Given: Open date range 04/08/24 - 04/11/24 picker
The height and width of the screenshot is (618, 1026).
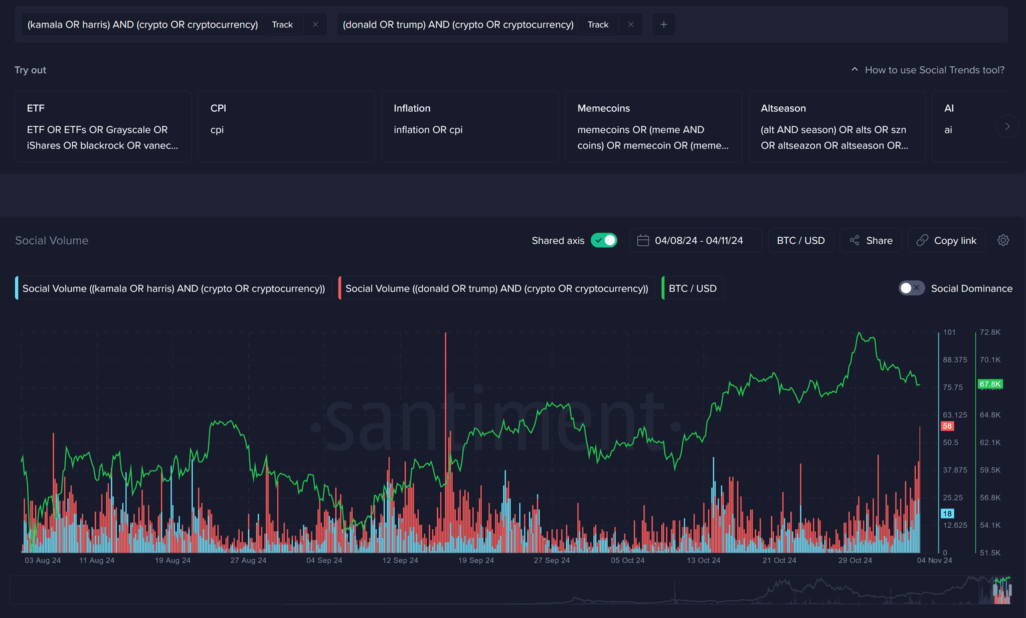Looking at the screenshot, I should click(699, 241).
